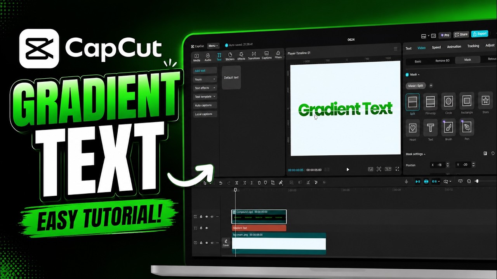Viewport: 497px width, 279px height.
Task: Open the Media panel icon
Action: pos(197,57)
